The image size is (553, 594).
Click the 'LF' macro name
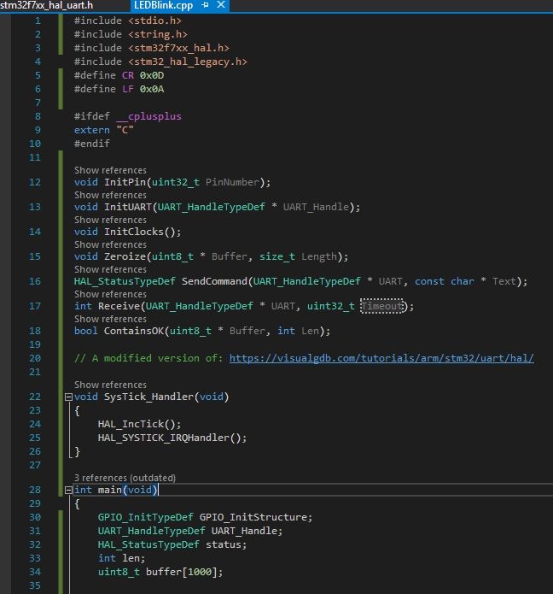(x=128, y=89)
